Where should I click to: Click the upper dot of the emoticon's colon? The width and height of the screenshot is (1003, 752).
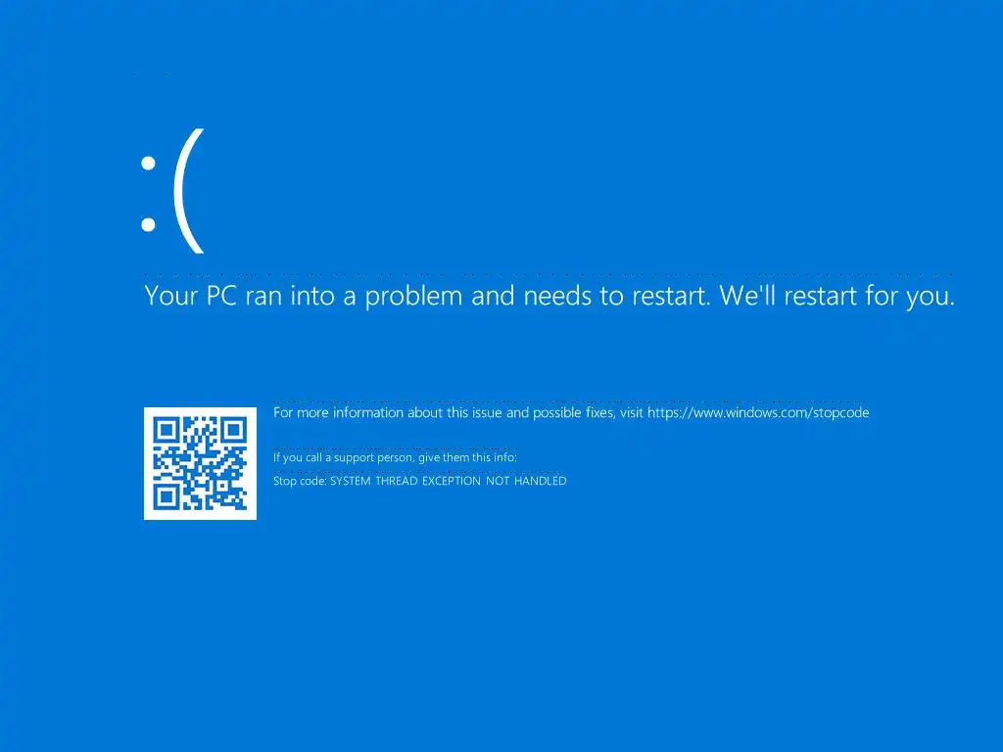[x=149, y=164]
